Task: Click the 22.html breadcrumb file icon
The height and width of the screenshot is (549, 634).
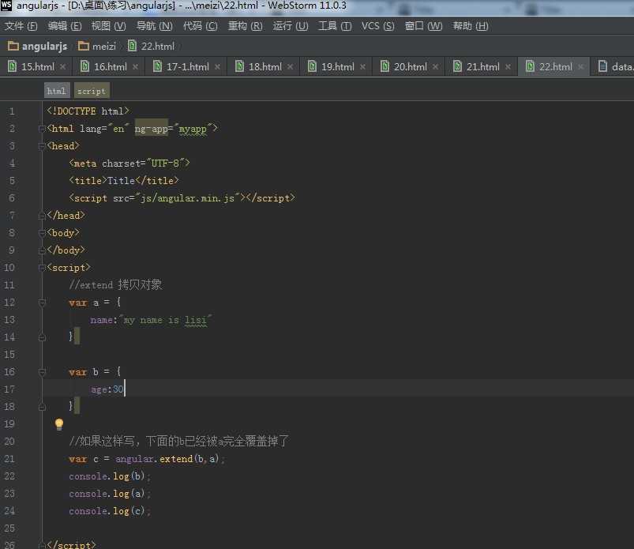Action: click(132, 46)
